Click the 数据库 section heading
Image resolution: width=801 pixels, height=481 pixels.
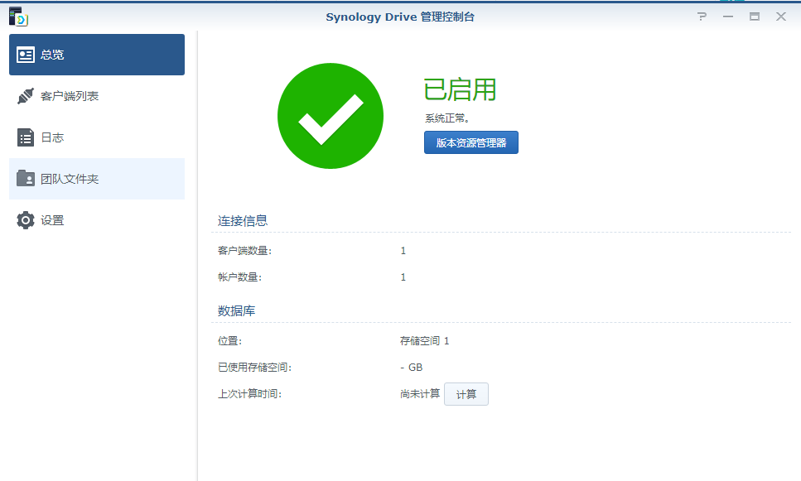(237, 310)
